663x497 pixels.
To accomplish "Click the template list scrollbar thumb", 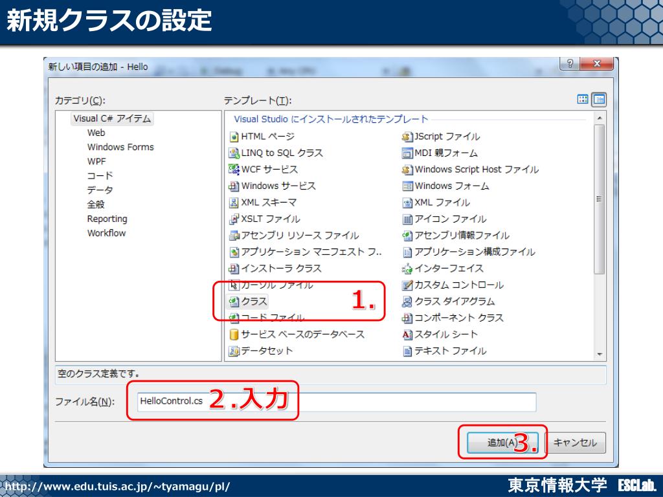I will pyautogui.click(x=600, y=200).
